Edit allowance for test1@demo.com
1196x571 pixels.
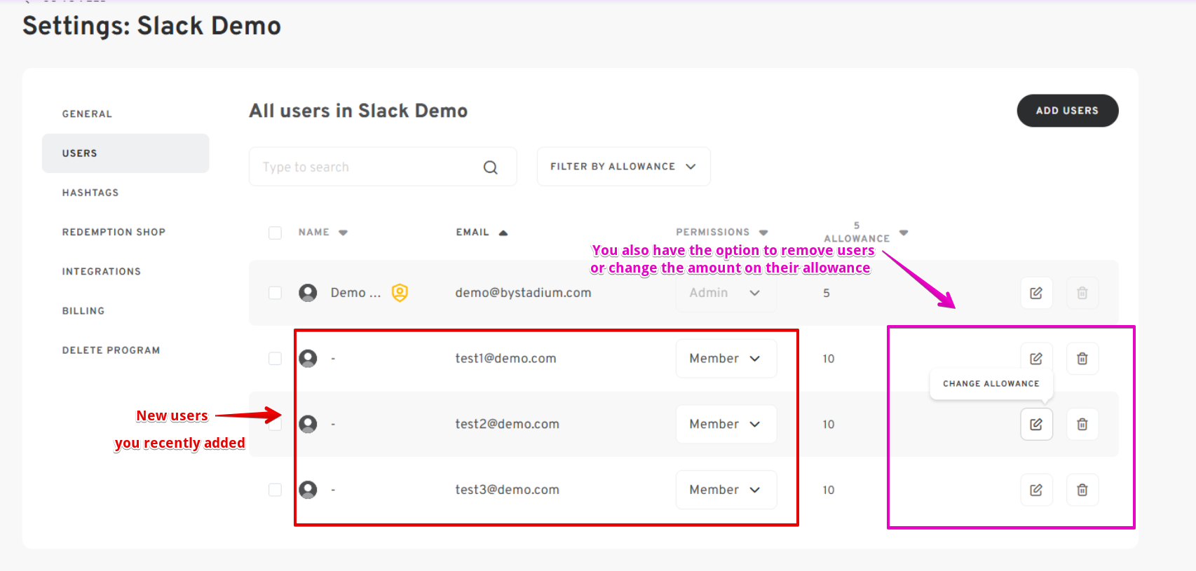[1036, 358]
